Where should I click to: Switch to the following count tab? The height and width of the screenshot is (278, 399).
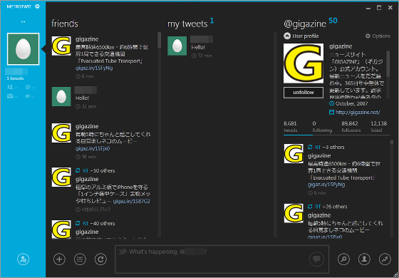pos(322,127)
